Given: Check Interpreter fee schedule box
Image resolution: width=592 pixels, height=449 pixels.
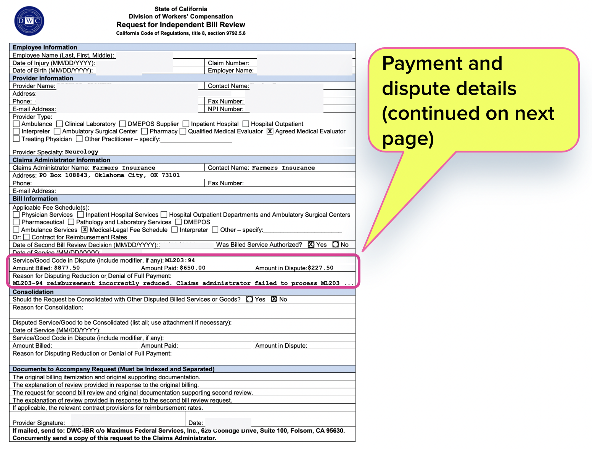Looking at the screenshot, I should click(x=174, y=229).
